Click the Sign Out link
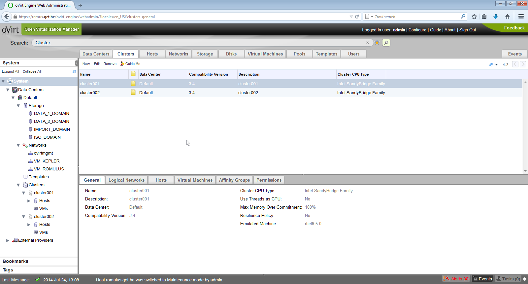 [x=468, y=30]
